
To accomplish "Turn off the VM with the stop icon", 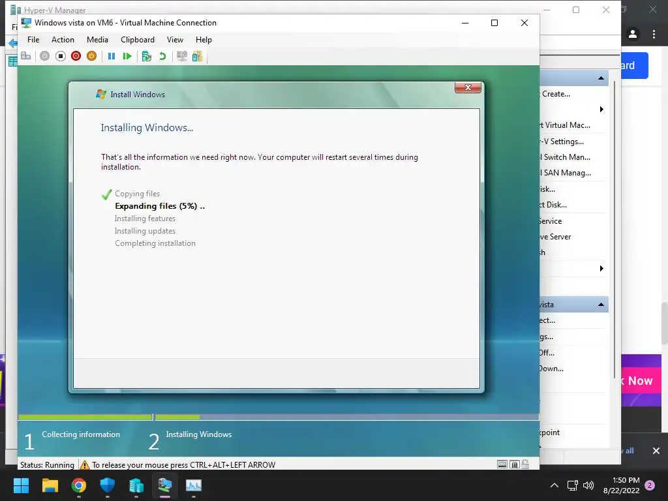I will pos(61,56).
